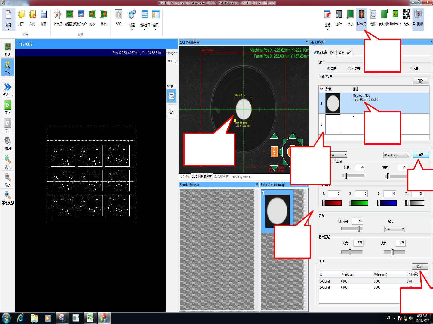Image resolution: width=433 pixels, height=324 pixels.
Task: Click the 捕获 capture button
Action: click(421, 155)
